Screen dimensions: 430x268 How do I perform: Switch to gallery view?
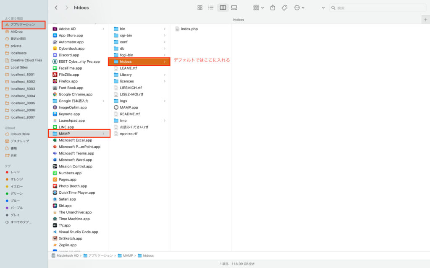coord(234,8)
